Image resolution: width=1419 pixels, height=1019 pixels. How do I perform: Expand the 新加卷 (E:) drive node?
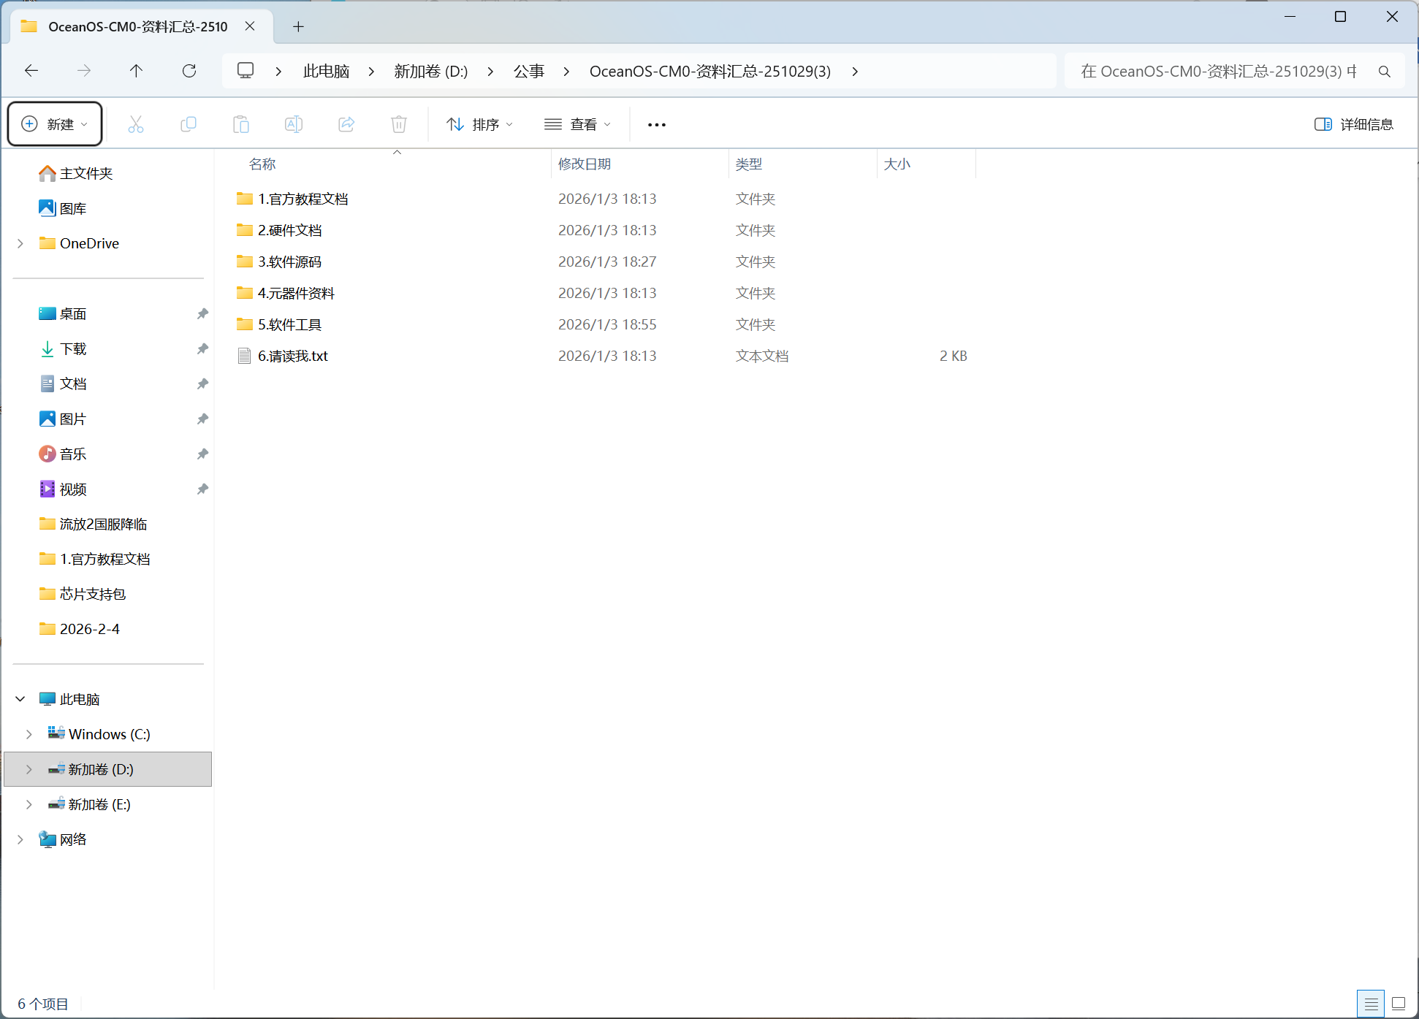(x=29, y=804)
